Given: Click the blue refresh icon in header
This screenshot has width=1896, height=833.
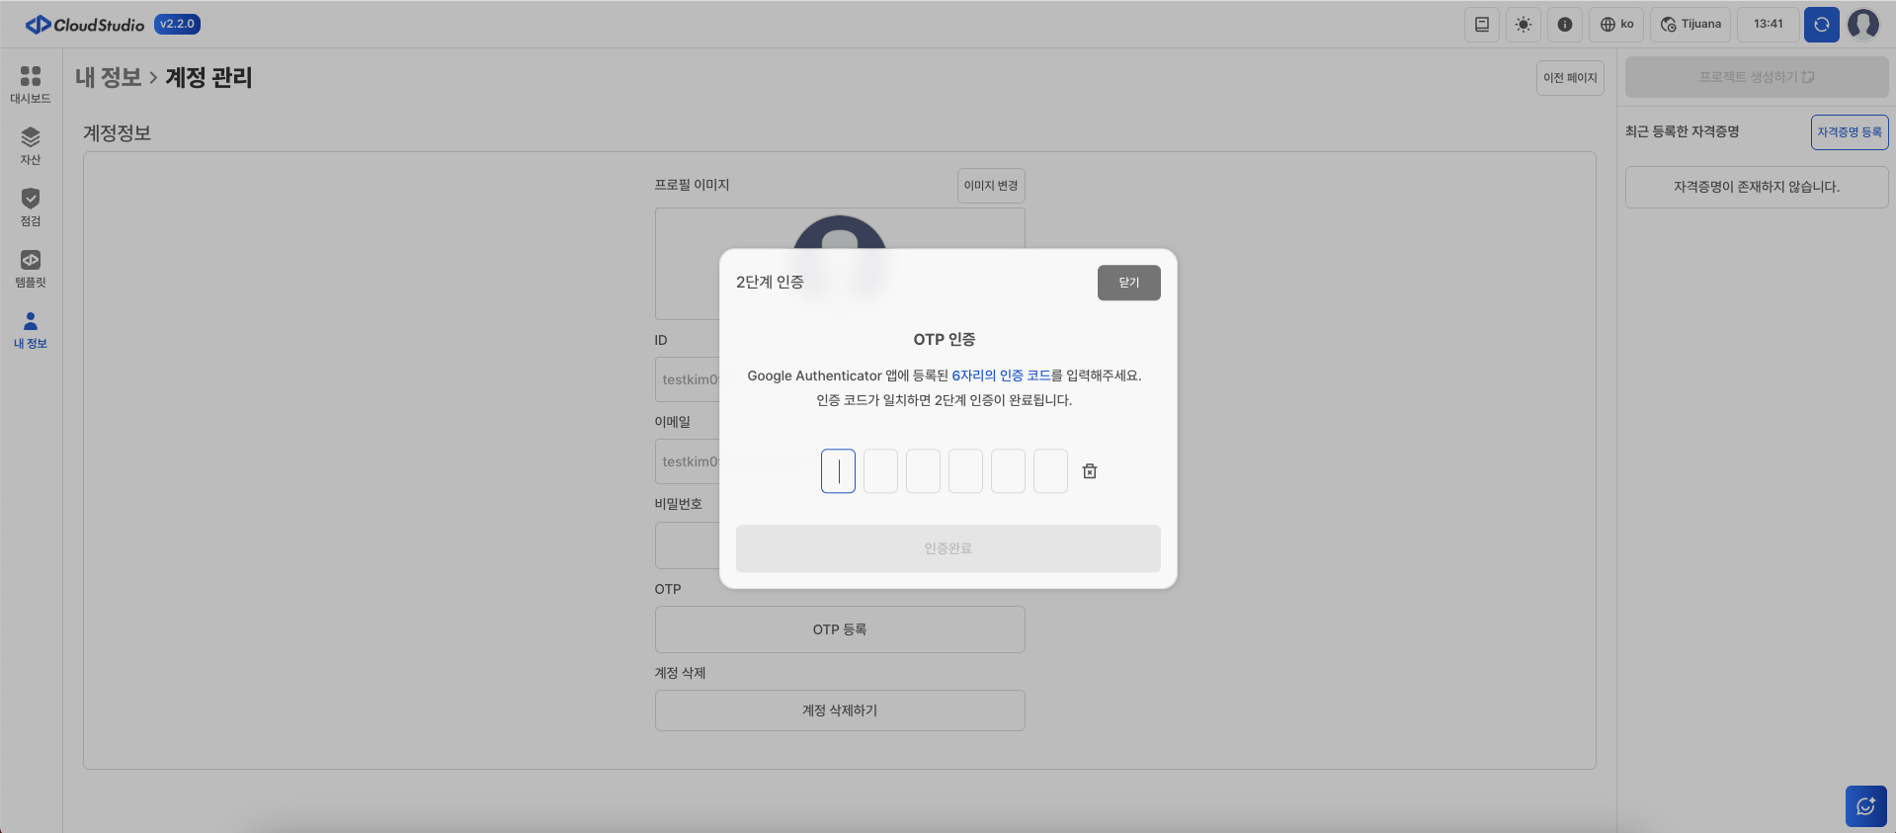Looking at the screenshot, I should tap(1821, 25).
